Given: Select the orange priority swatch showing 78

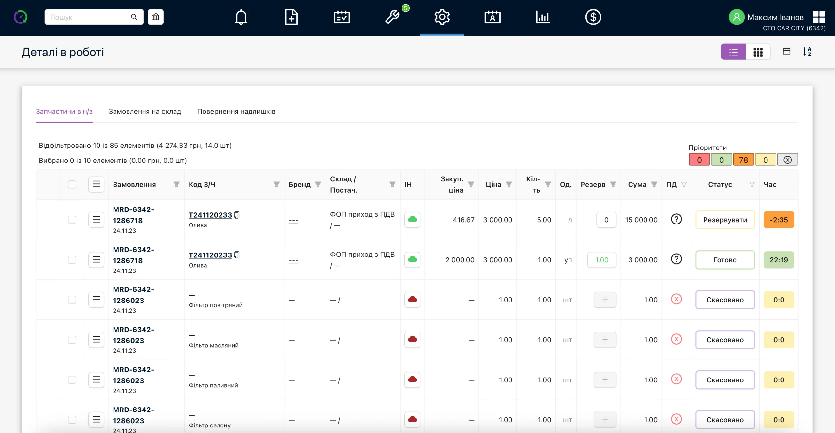Looking at the screenshot, I should [x=743, y=160].
